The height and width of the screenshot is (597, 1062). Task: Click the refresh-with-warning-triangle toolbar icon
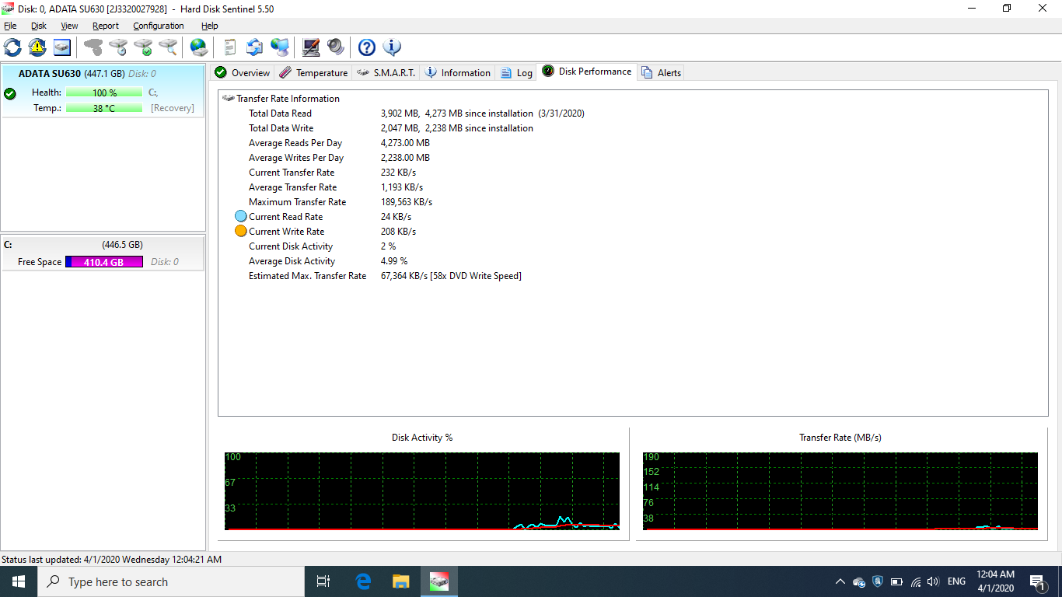[x=37, y=47]
